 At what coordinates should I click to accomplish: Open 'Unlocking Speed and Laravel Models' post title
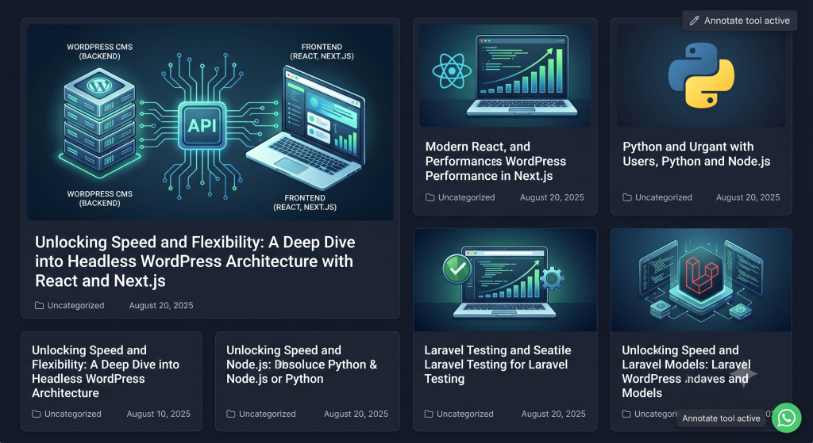[x=686, y=372]
